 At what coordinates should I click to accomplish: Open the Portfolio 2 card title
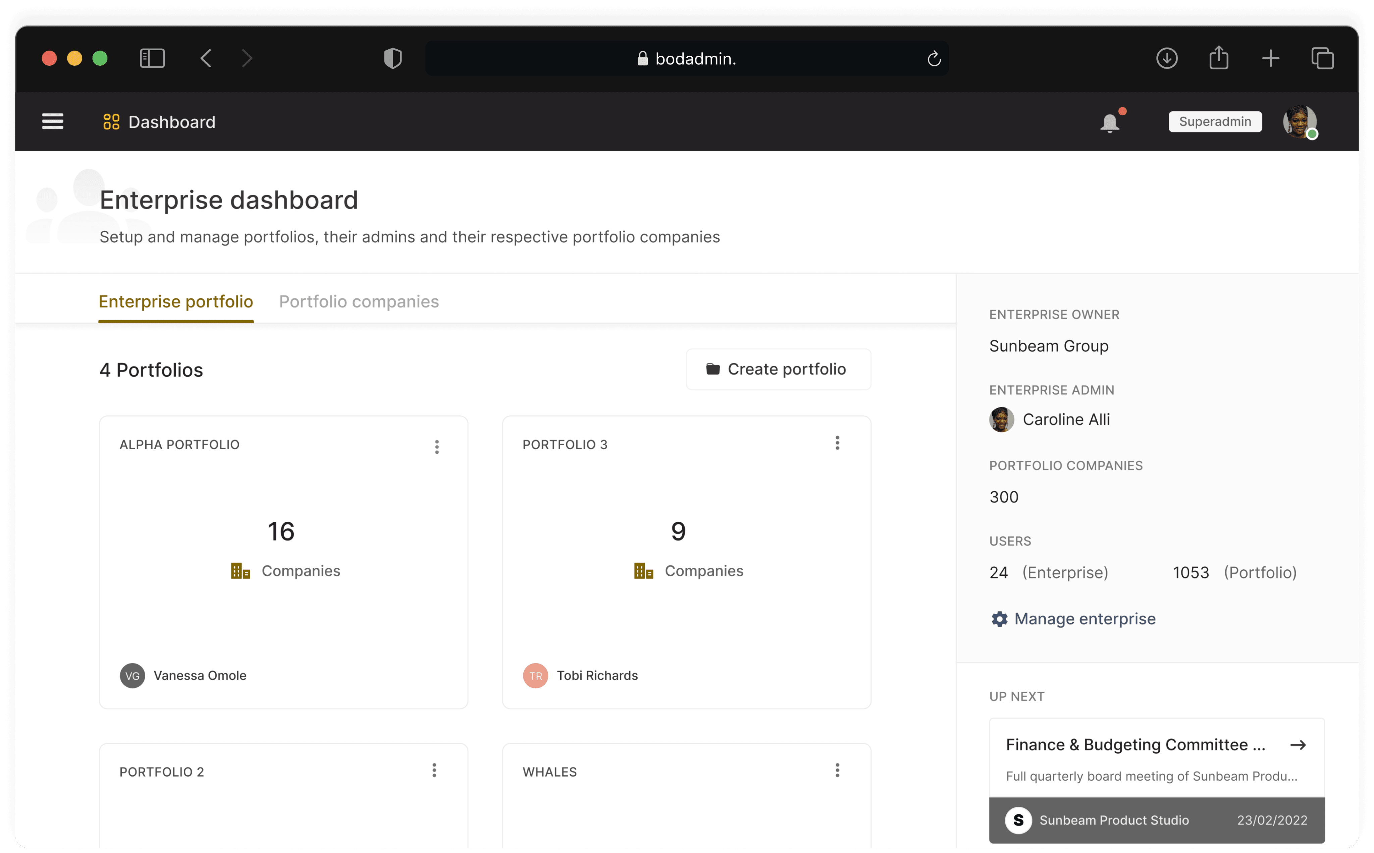point(161,772)
